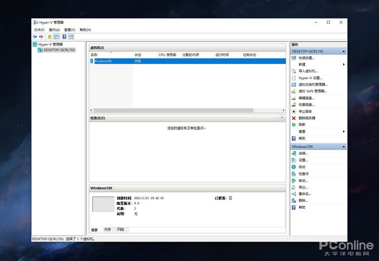
Task: Sort by the 运行时间 column header
Action: pos(227,55)
